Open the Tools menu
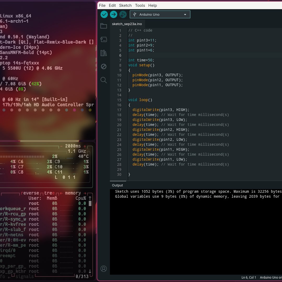Screen dimensions: 282x282 (x=140, y=5)
